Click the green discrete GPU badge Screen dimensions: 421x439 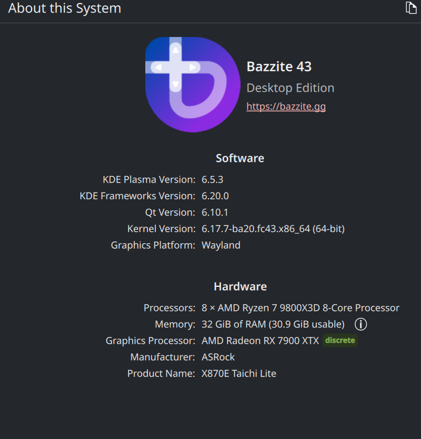click(340, 341)
